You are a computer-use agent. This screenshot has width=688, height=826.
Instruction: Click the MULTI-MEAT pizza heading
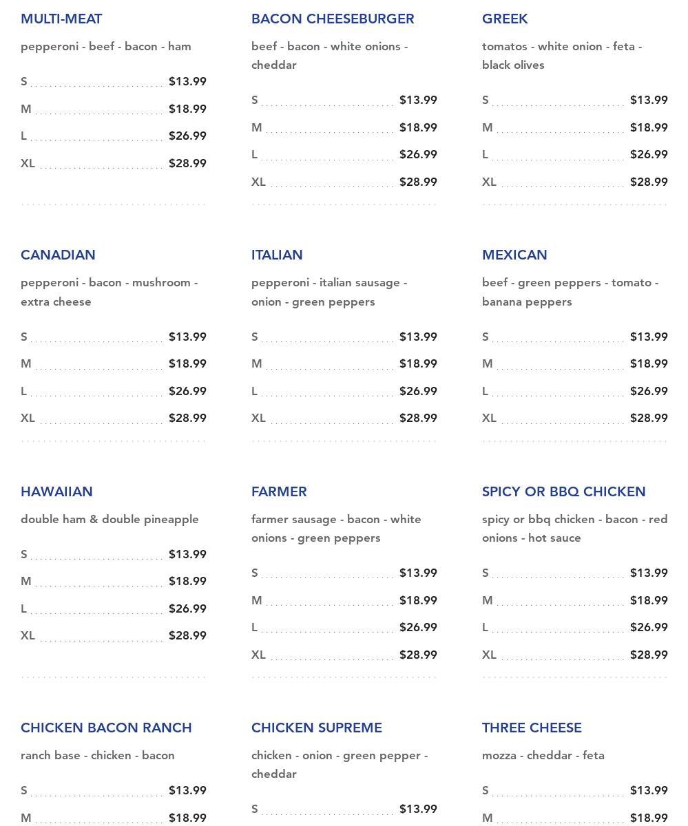click(x=61, y=19)
